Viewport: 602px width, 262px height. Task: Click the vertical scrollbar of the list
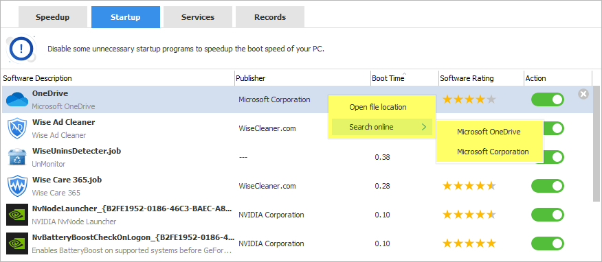[597, 143]
